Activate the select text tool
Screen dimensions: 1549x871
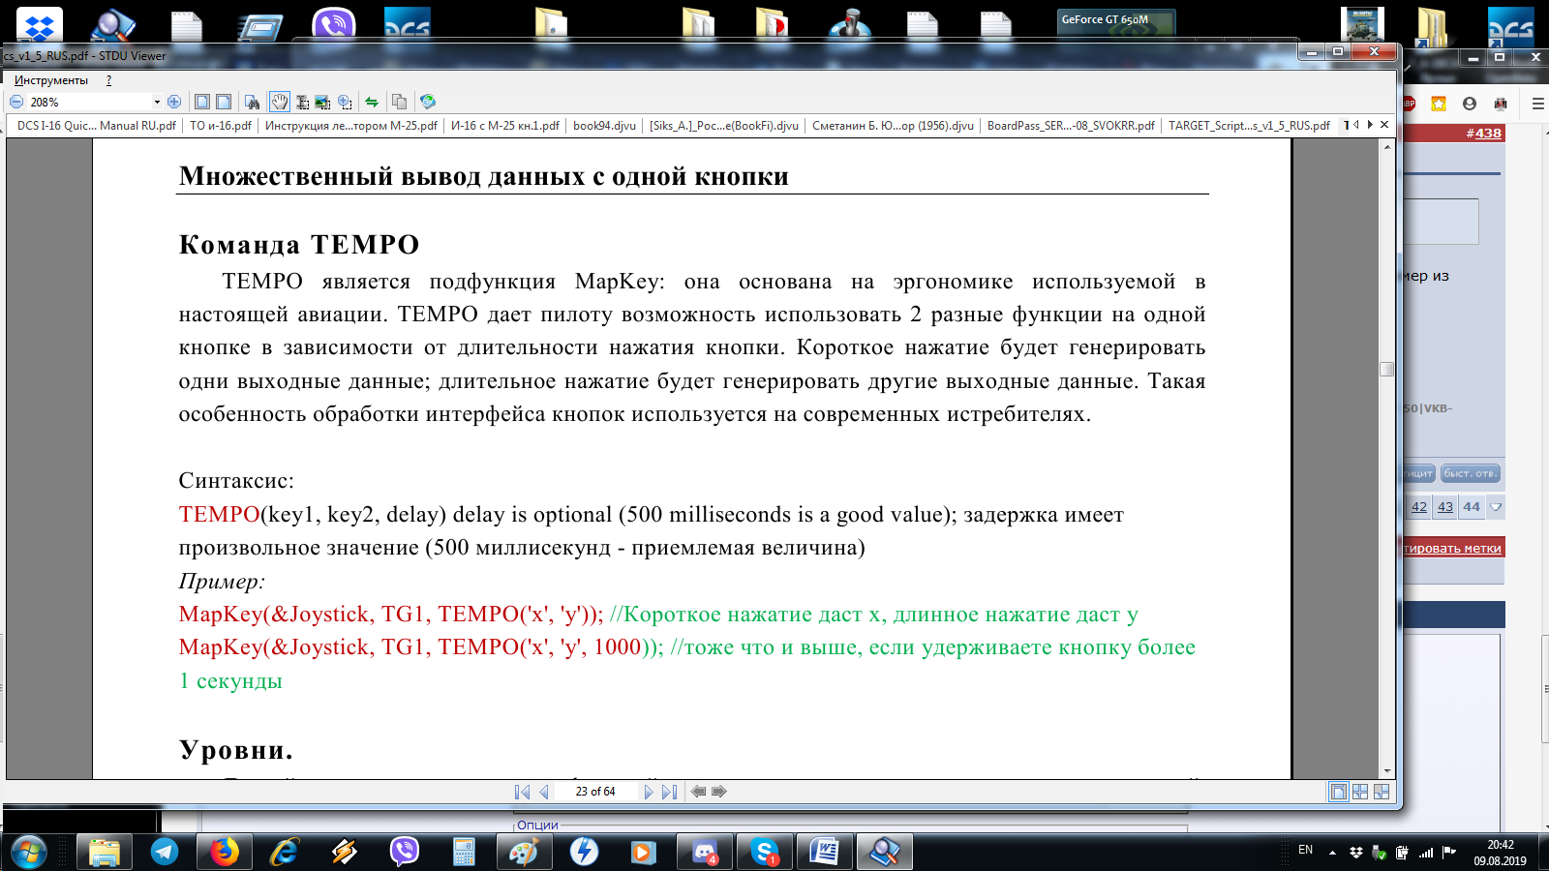(x=302, y=102)
